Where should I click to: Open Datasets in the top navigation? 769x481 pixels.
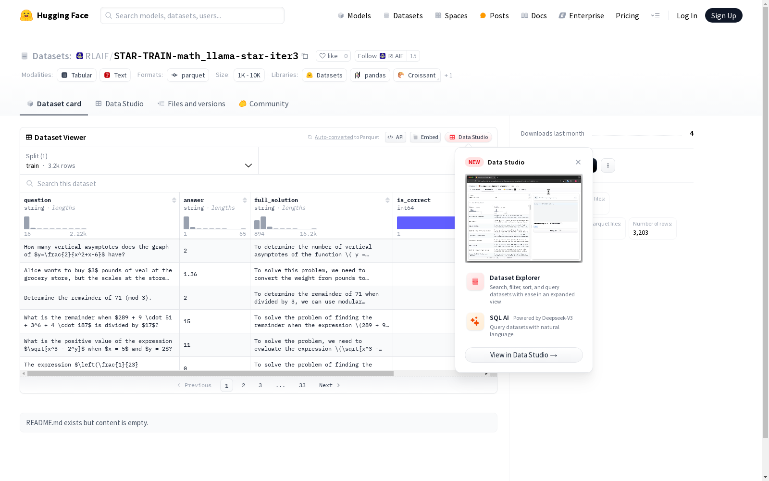[403, 15]
